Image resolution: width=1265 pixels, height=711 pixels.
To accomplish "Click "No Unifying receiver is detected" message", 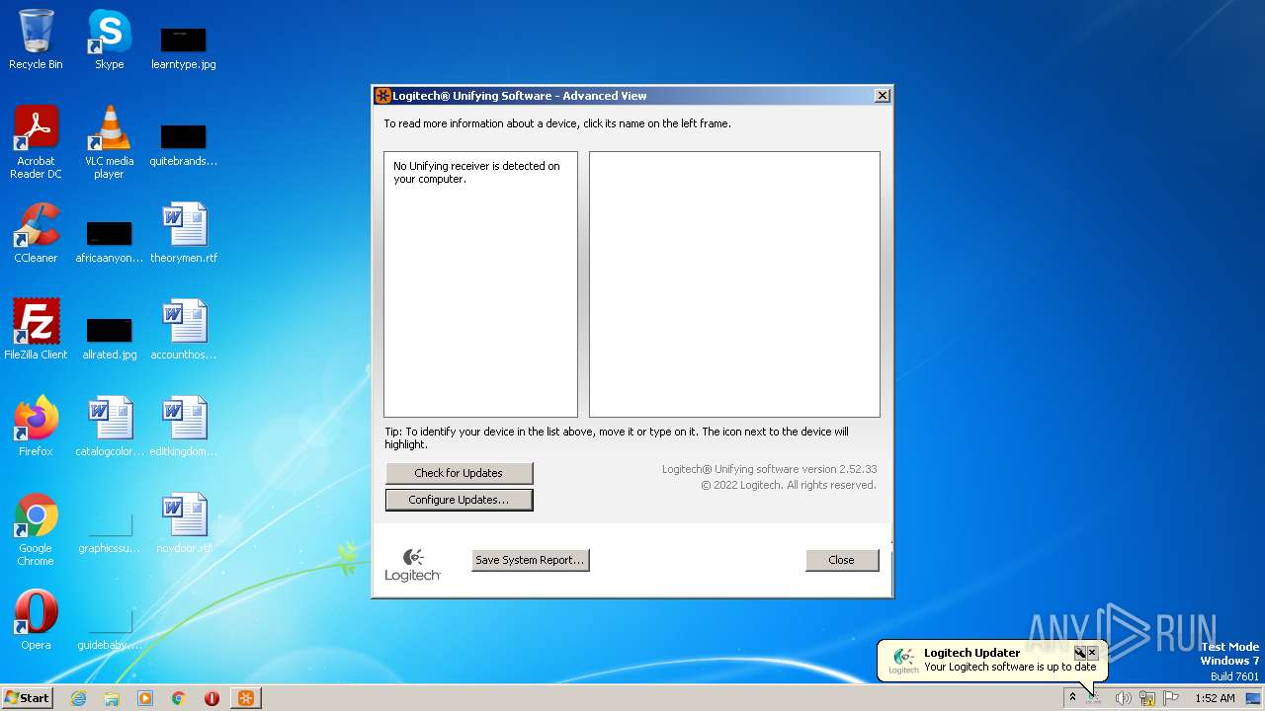I will click(476, 173).
